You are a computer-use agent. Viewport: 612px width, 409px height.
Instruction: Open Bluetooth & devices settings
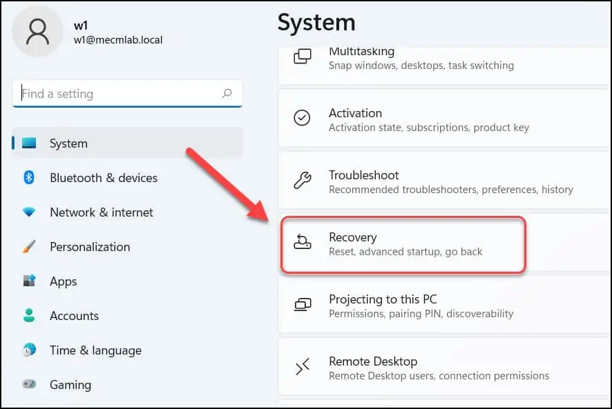pos(128,178)
